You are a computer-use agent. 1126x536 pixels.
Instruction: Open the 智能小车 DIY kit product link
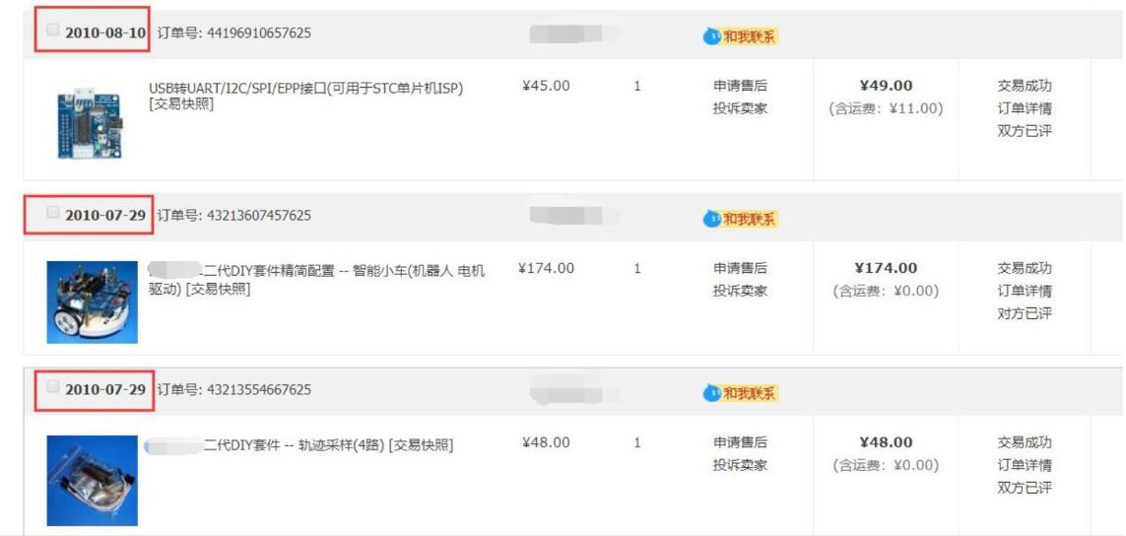343,270
